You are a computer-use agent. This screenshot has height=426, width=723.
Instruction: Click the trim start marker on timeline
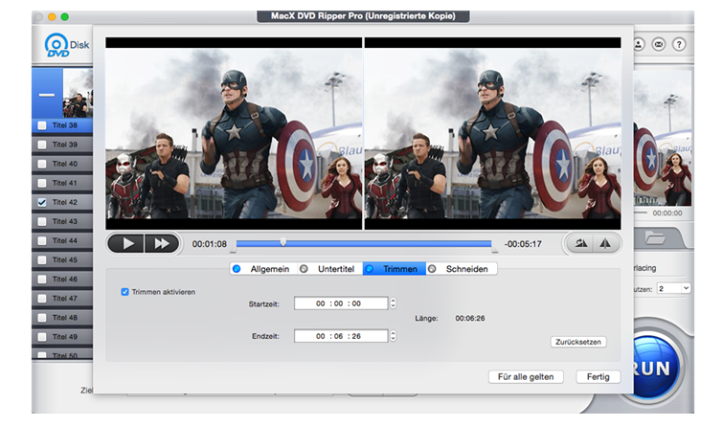[234, 250]
